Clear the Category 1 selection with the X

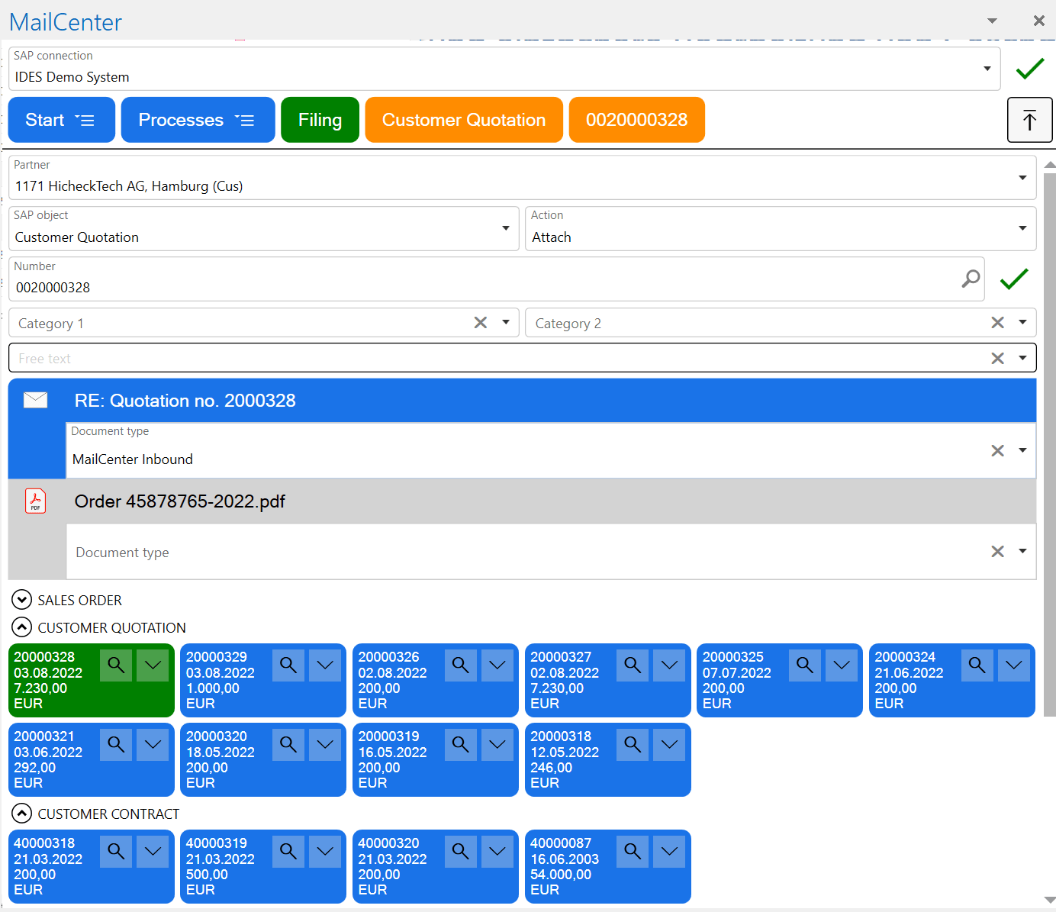pyautogui.click(x=480, y=322)
